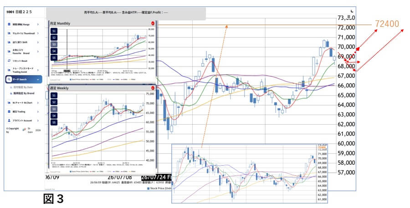This screenshot has width=410, height=208.
Task: Click the Trading Assist label
Action: tap(23, 70)
